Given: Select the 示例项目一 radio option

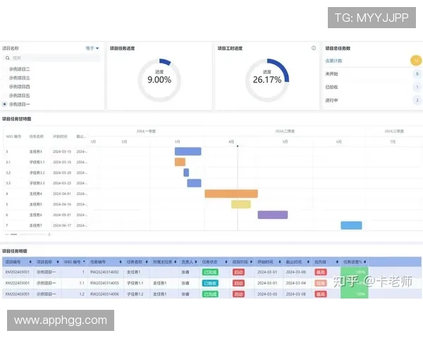Looking at the screenshot, I should [x=6, y=104].
